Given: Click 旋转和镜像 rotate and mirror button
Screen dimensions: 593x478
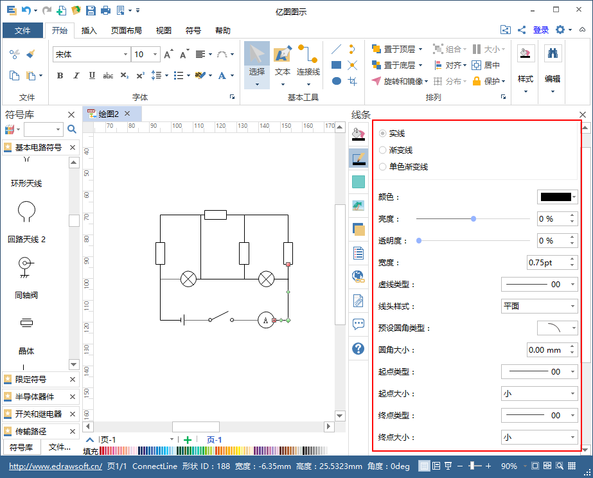Looking at the screenshot, I should [x=400, y=81].
